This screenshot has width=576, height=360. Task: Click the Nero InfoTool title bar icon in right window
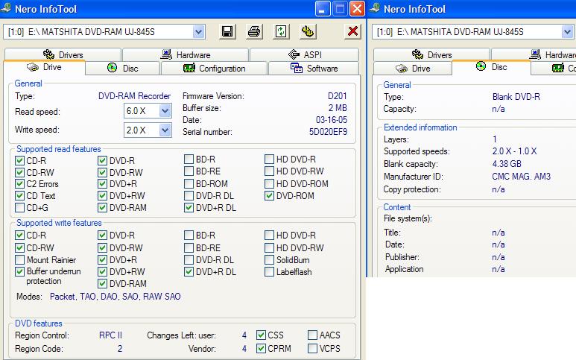[375, 8]
